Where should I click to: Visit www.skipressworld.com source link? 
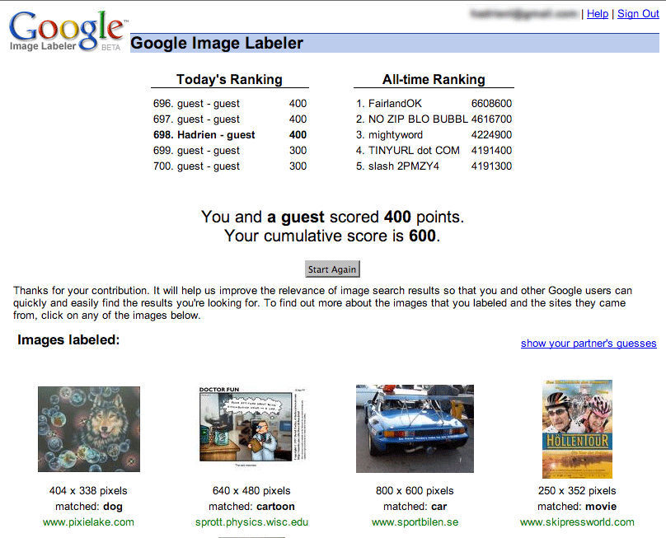[577, 522]
